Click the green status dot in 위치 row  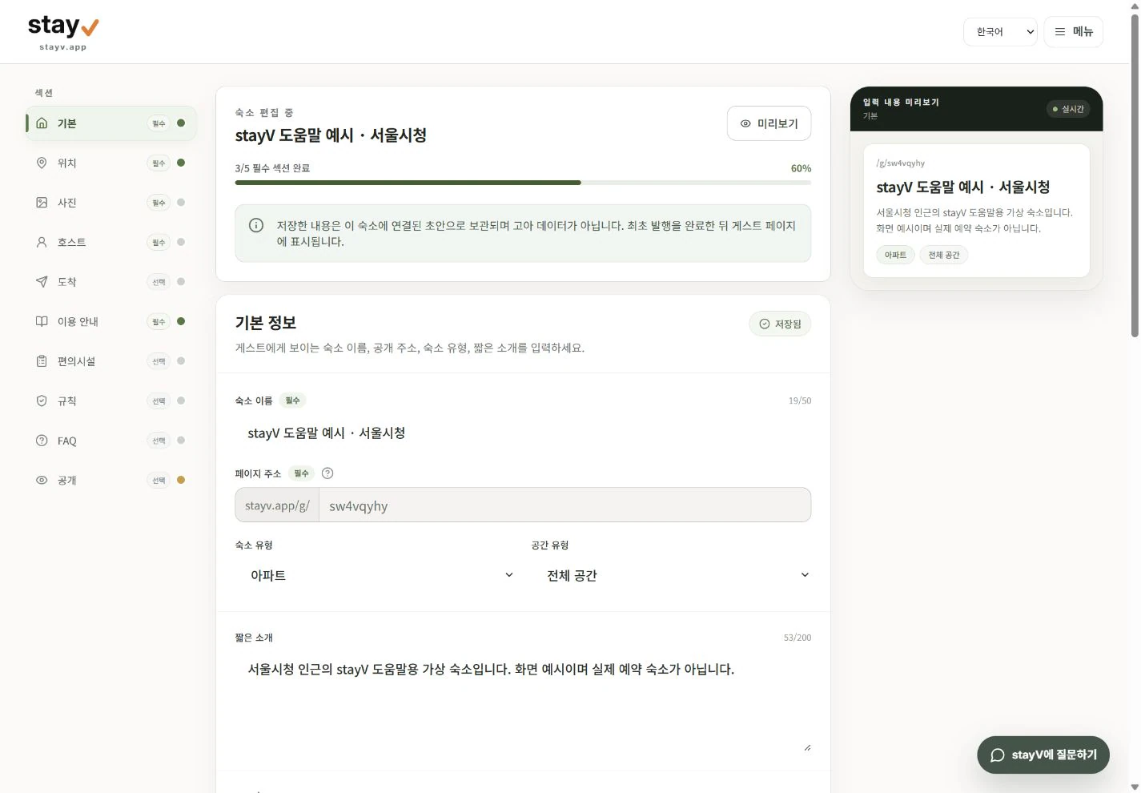[181, 163]
